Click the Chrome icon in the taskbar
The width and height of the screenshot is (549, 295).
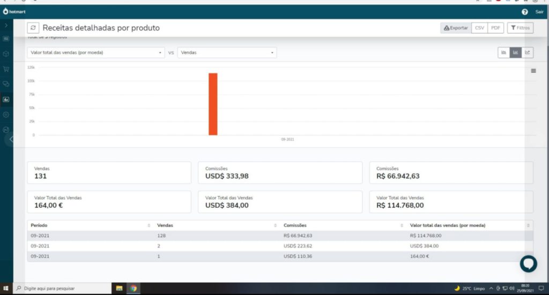pyautogui.click(x=133, y=289)
